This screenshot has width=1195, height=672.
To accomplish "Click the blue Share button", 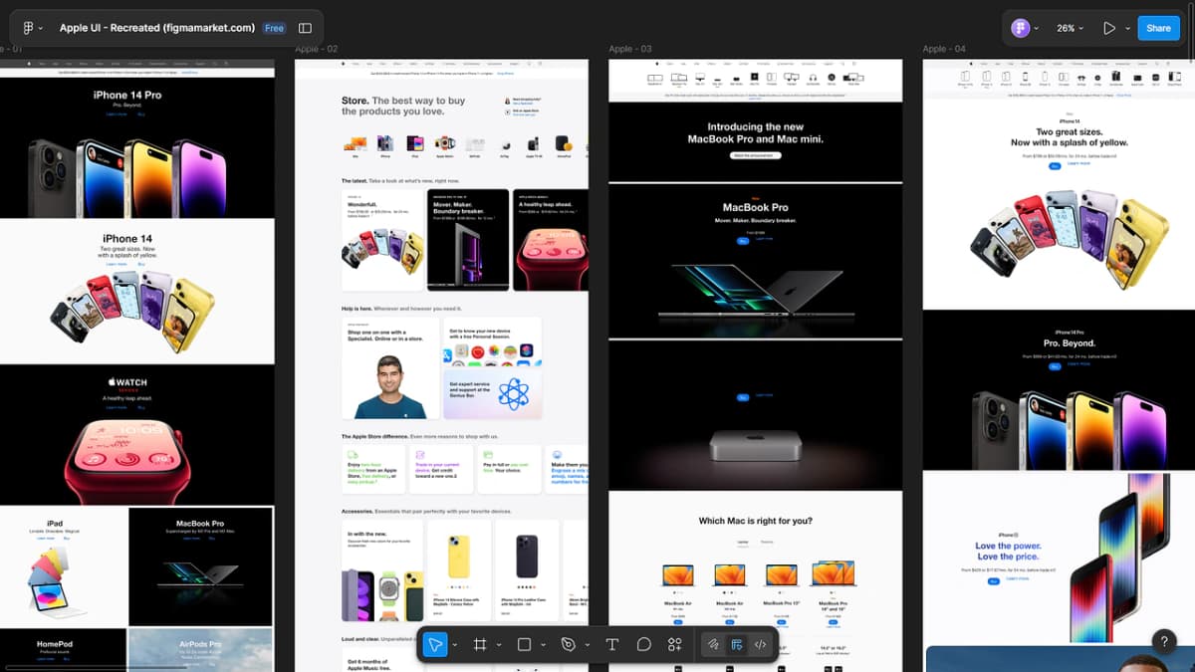I will 1158,28.
